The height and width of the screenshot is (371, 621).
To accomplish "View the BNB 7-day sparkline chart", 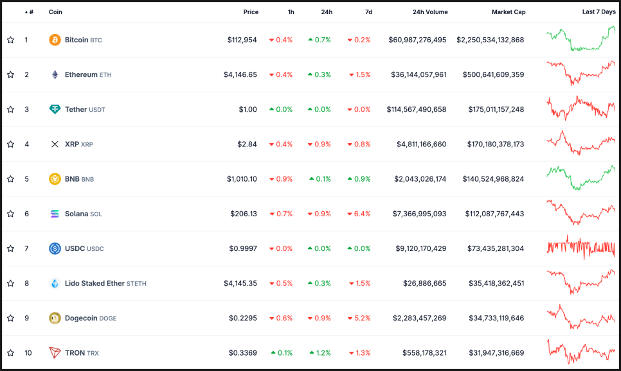I will (x=581, y=178).
